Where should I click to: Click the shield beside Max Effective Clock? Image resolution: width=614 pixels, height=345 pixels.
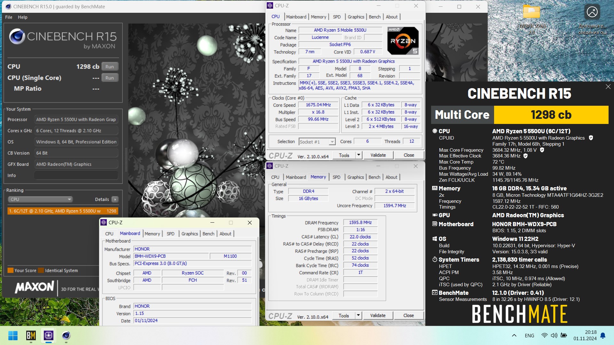coord(525,156)
